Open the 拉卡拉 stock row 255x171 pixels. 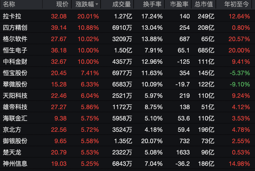pos(12,16)
